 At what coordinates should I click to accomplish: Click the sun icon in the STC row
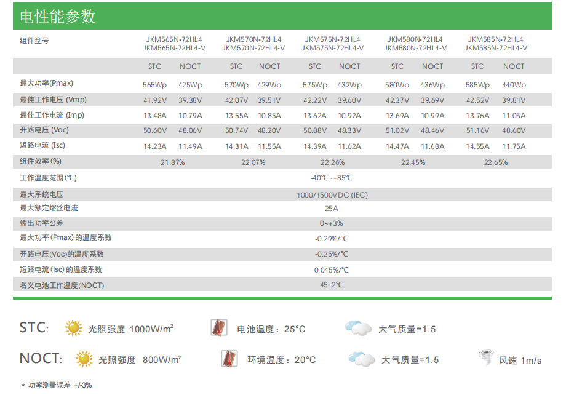74,328
